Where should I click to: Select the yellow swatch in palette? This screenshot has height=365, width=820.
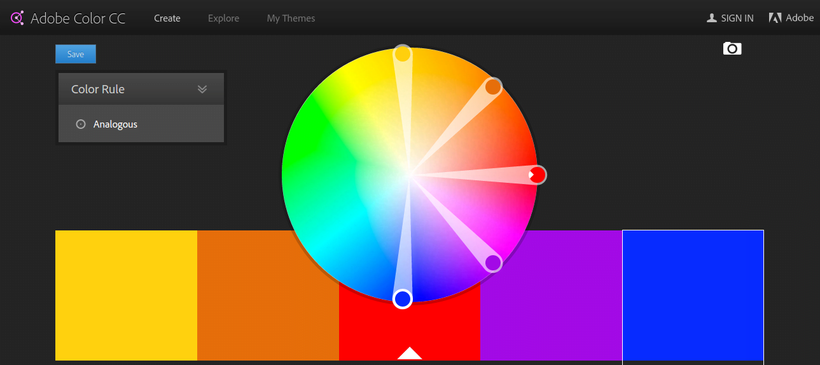coord(126,295)
